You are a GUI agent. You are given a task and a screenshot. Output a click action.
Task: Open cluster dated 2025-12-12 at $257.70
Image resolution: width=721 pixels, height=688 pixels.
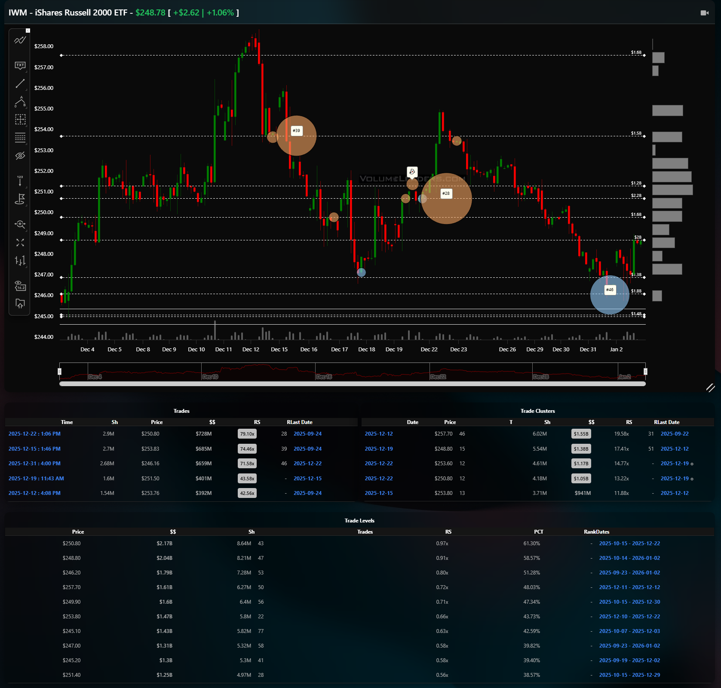(379, 434)
